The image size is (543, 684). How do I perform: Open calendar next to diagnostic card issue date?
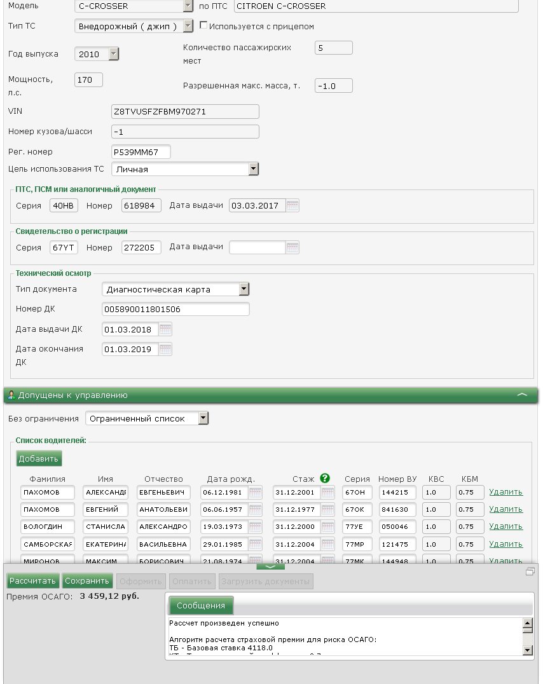[x=165, y=329]
